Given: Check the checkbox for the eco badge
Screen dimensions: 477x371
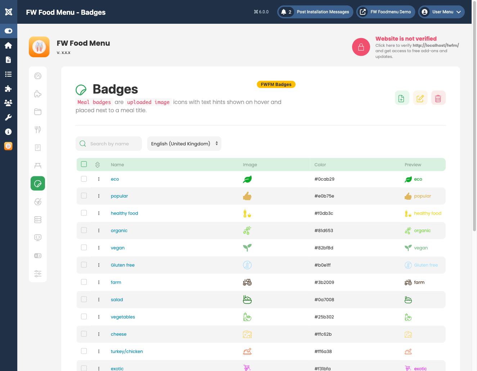Looking at the screenshot, I should click(x=84, y=178).
